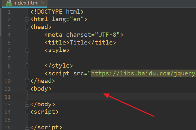The width and height of the screenshot is (196, 130).
Task: Place cursor on empty line 7
Action: [x=112, y=58]
